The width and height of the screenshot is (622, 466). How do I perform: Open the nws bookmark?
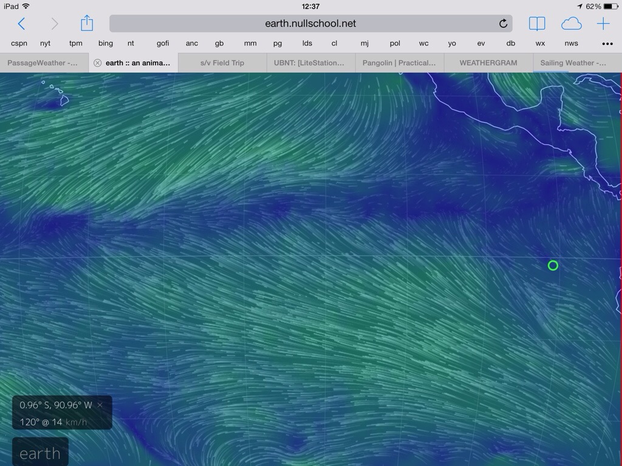[571, 44]
